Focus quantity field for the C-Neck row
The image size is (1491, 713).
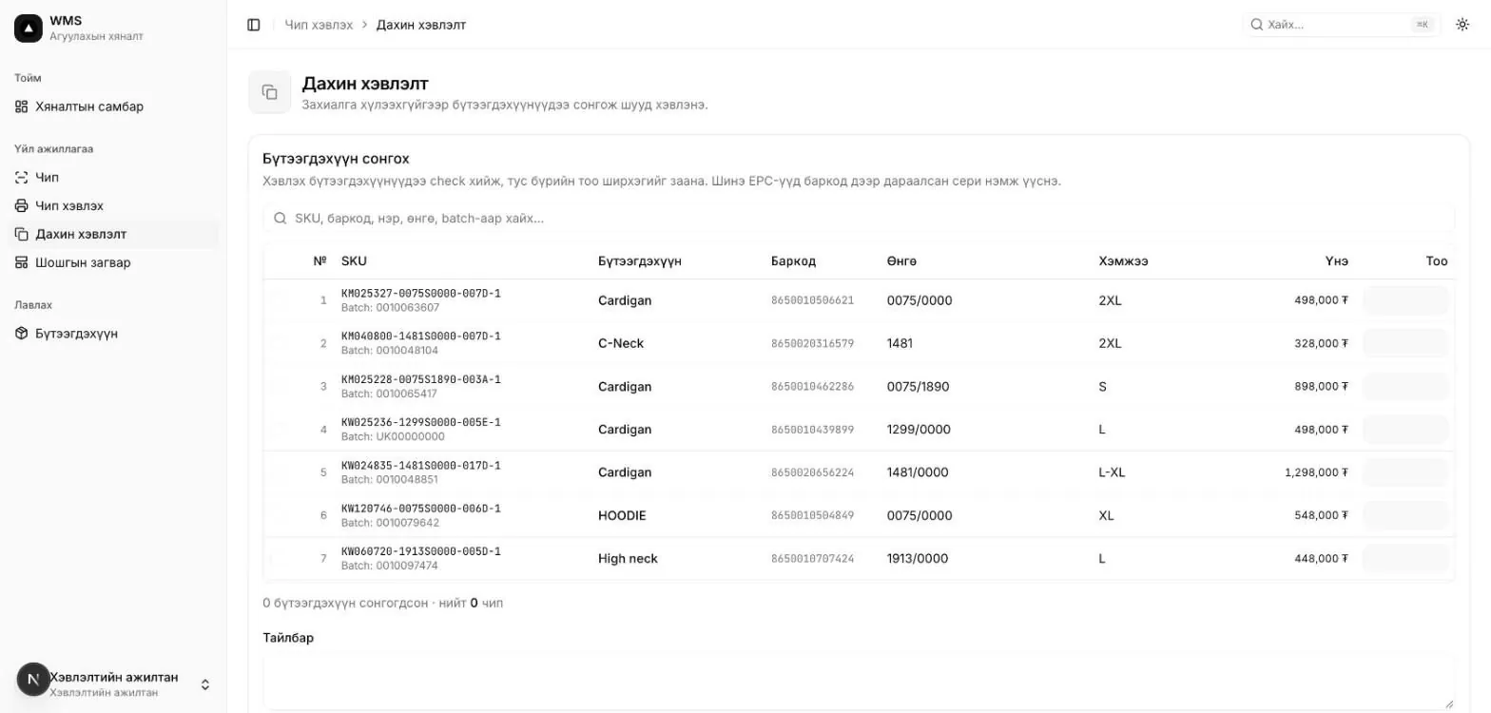click(1405, 343)
